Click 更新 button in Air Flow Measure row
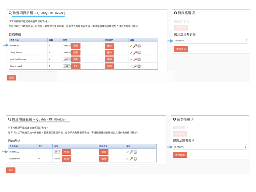Screen dimensions: 256x192 76,59
